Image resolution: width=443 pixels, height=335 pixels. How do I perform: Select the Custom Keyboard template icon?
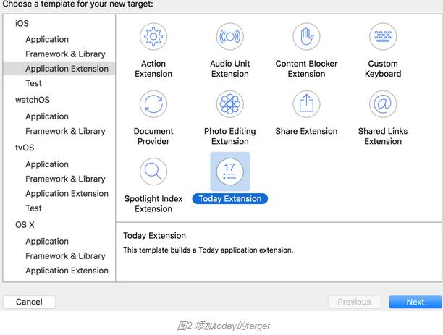pos(383,36)
